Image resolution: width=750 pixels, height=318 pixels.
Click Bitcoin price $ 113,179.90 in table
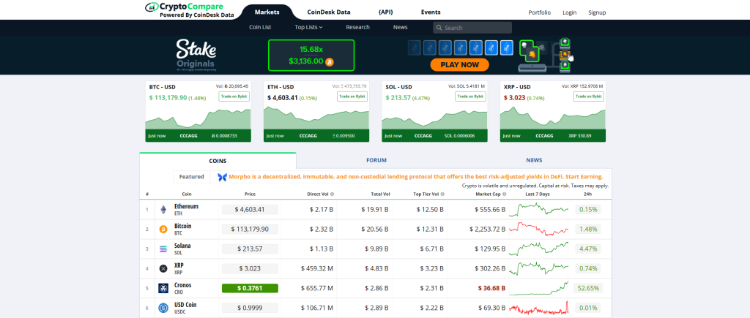[250, 230]
